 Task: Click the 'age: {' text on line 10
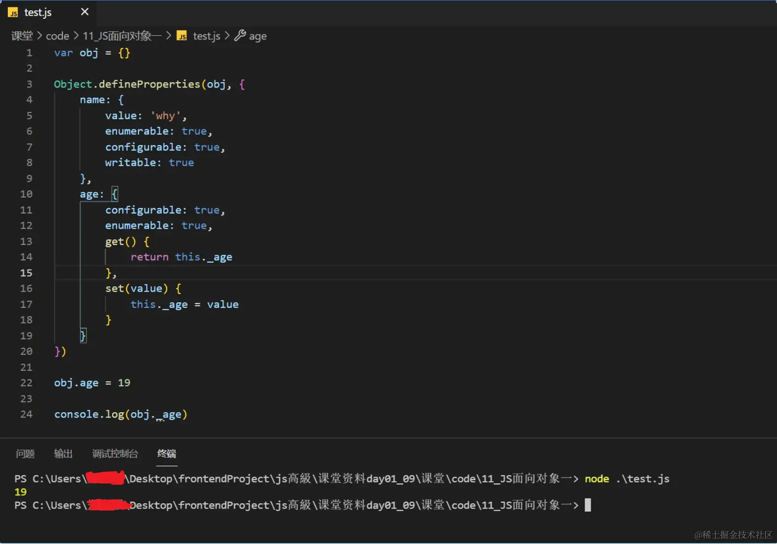click(x=99, y=194)
